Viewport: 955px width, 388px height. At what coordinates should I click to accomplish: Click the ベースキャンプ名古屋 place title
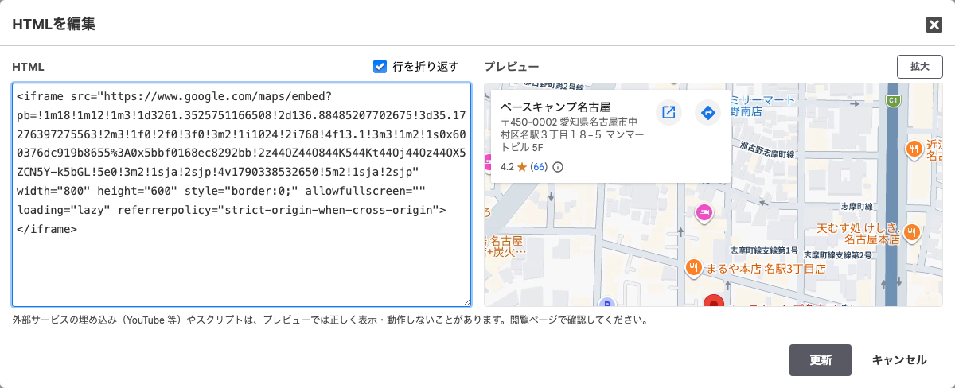[x=555, y=107]
